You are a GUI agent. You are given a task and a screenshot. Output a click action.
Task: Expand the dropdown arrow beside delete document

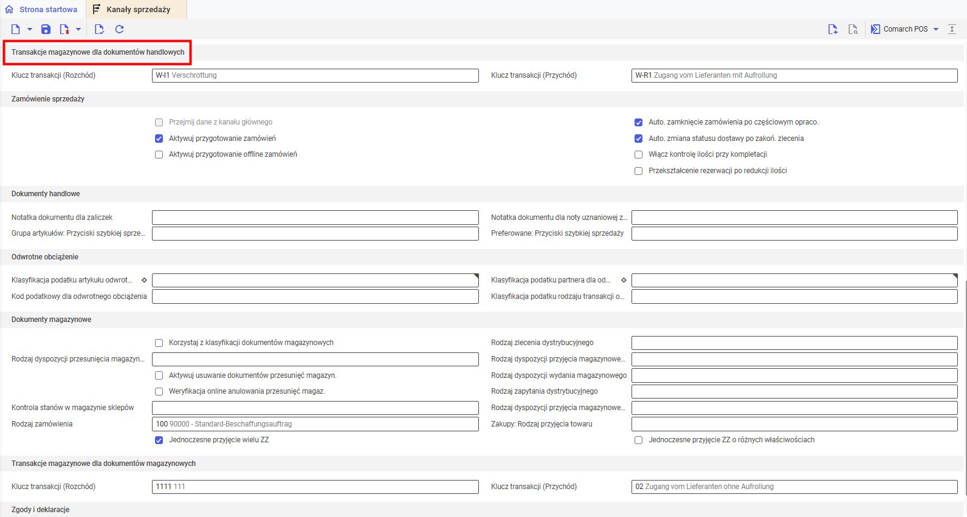pyautogui.click(x=78, y=29)
